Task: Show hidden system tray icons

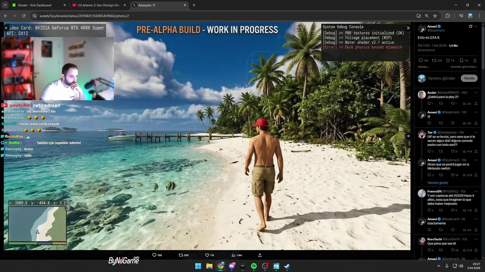Action: (439, 266)
